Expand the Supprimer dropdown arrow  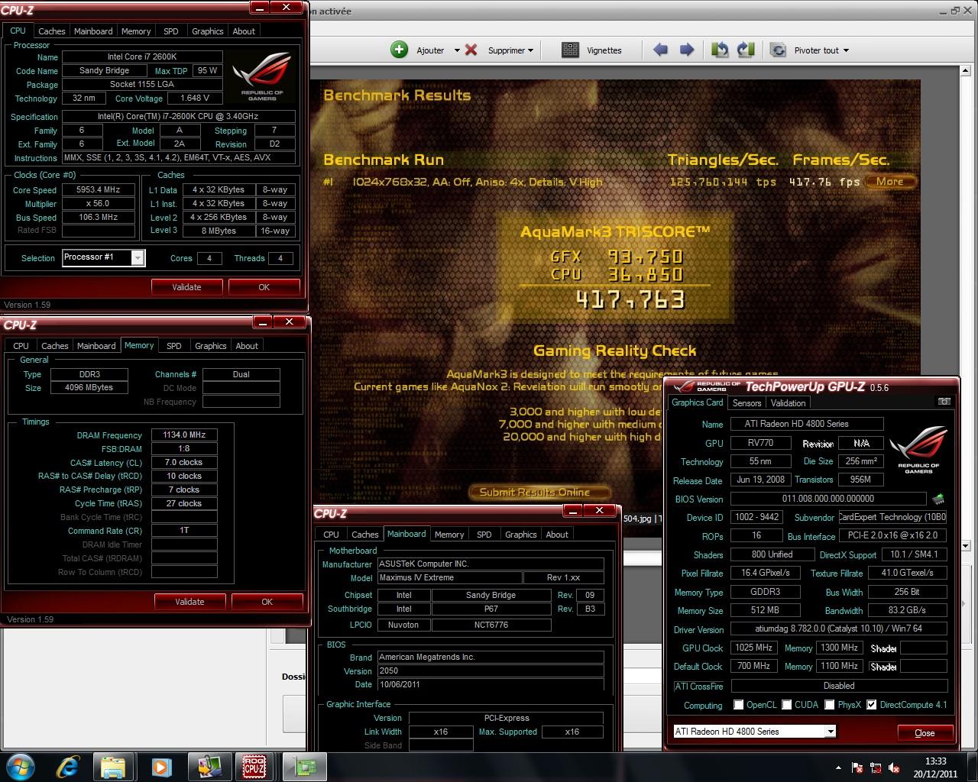pyautogui.click(x=530, y=50)
